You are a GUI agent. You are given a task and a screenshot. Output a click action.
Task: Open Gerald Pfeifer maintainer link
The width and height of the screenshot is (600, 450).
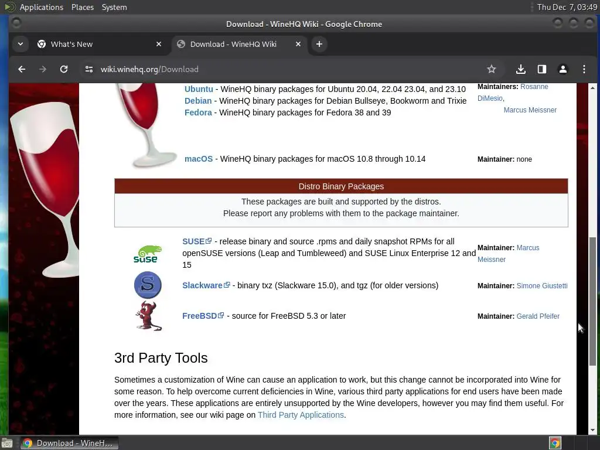coord(538,316)
